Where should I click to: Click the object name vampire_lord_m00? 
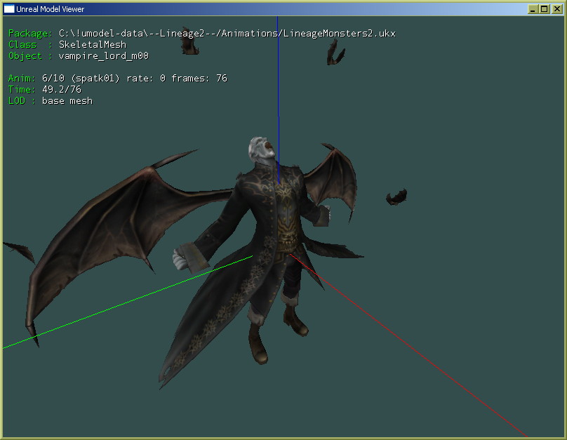tap(104, 55)
